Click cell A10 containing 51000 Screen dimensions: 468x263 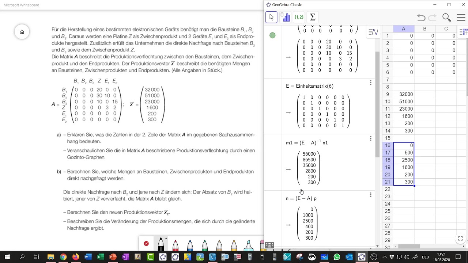404,102
